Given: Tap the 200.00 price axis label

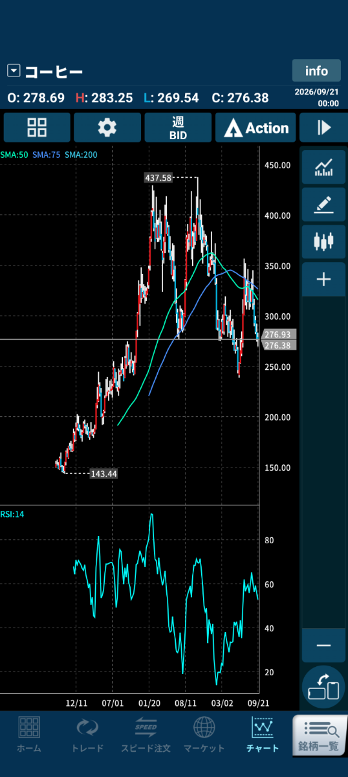Looking at the screenshot, I should tap(277, 418).
